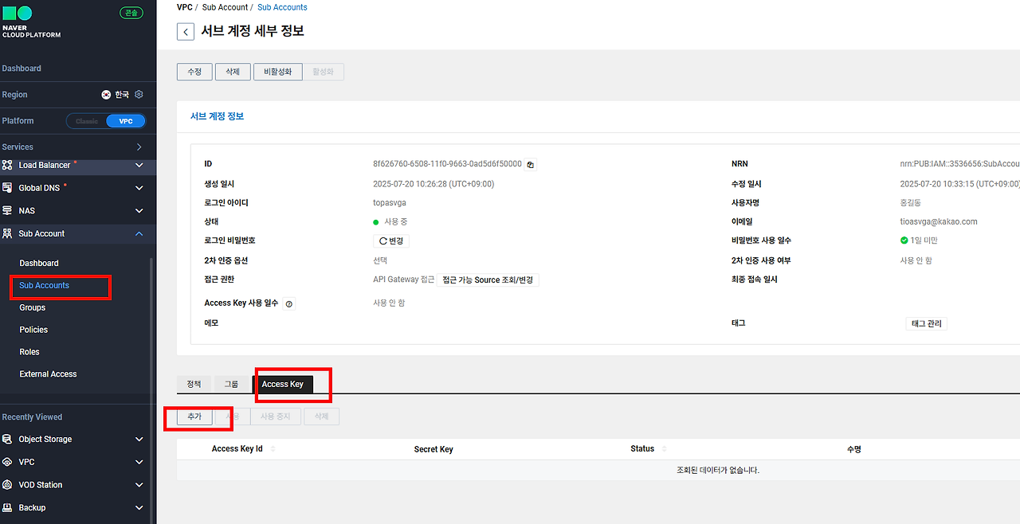Switch platform to VPC

coord(126,121)
